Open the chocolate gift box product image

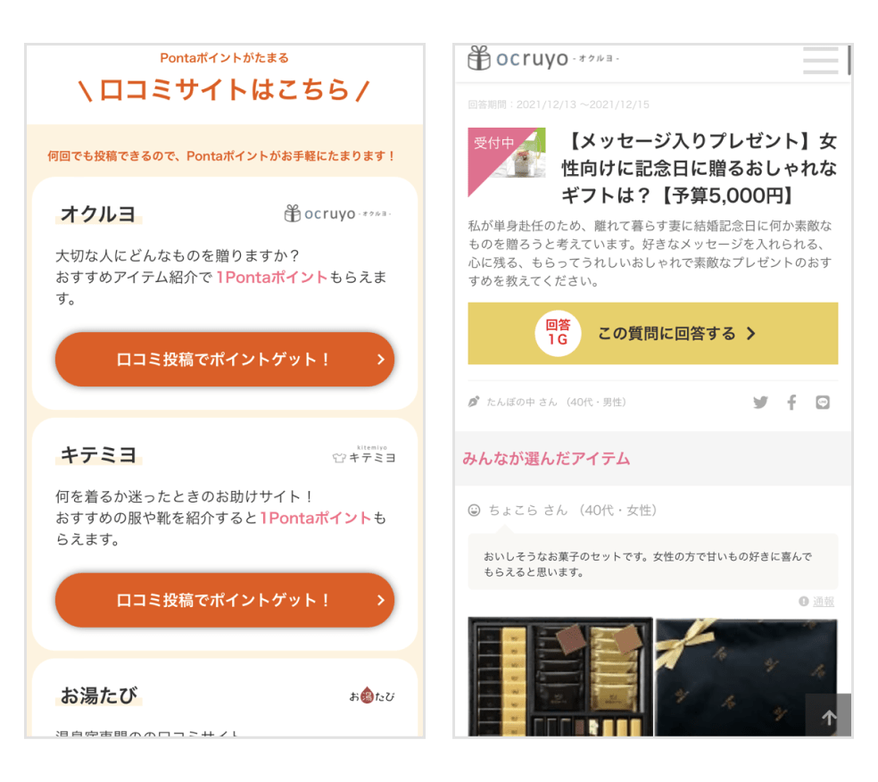[560, 677]
